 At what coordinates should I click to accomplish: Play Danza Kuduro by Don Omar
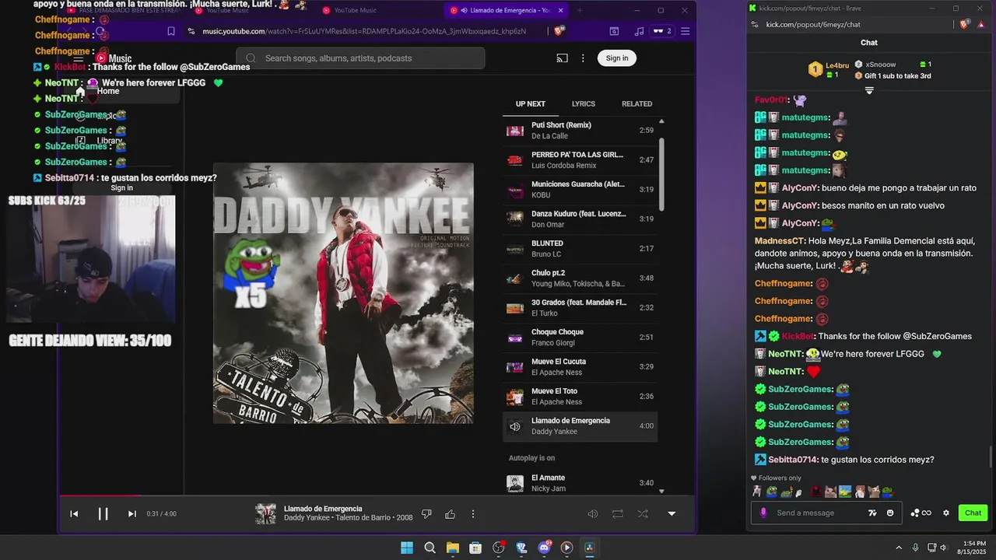click(x=580, y=219)
